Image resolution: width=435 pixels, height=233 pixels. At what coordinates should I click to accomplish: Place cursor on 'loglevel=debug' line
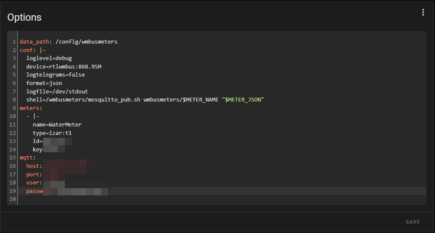click(x=49, y=58)
